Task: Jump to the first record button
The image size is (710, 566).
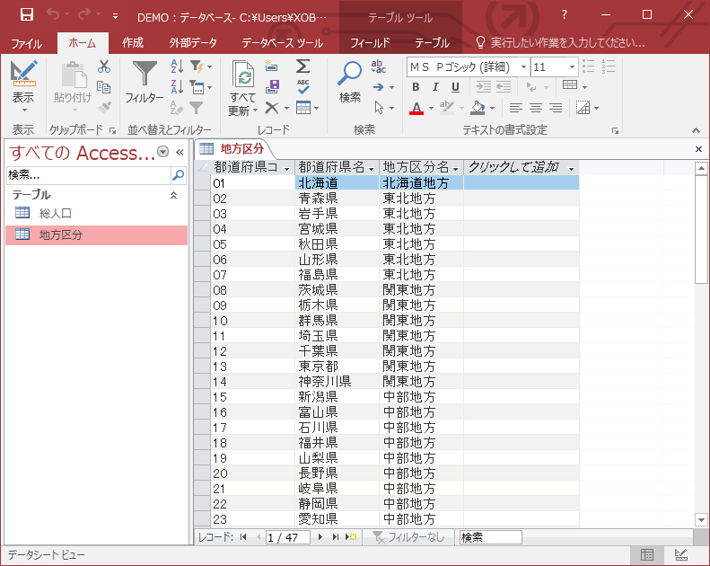Action: 243,537
